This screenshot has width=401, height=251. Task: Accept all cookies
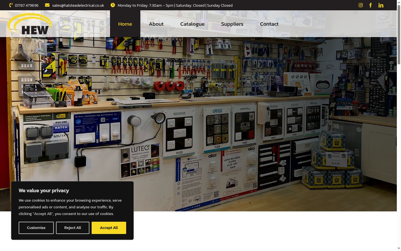109,228
